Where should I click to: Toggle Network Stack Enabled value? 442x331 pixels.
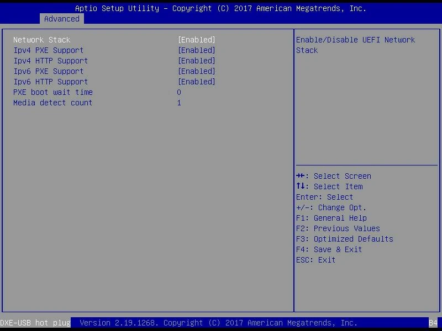(x=196, y=40)
